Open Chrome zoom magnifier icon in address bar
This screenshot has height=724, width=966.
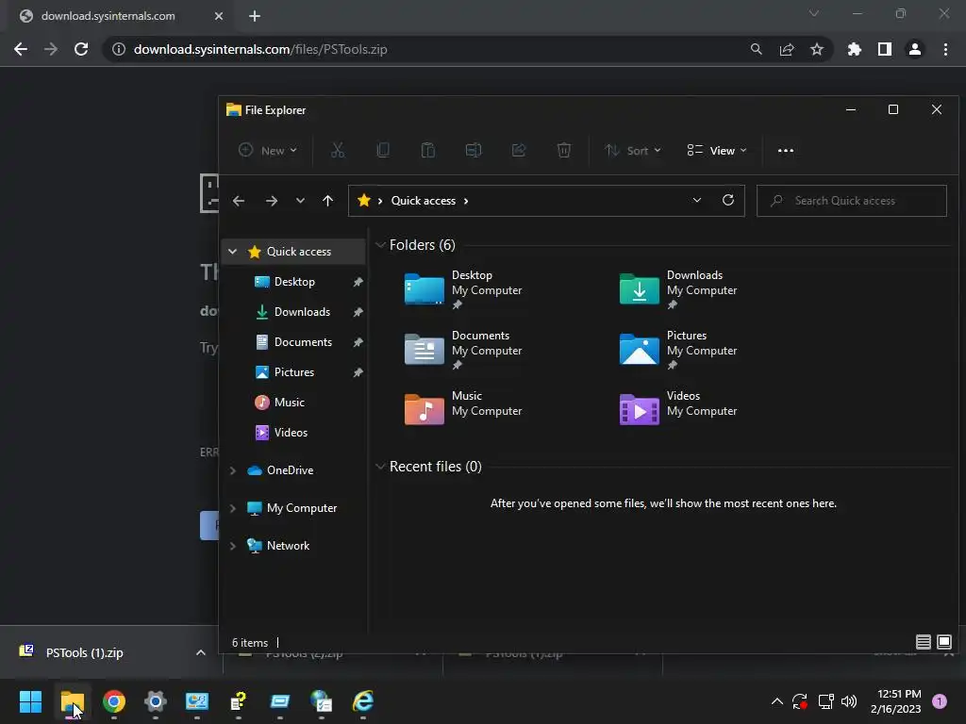click(757, 49)
